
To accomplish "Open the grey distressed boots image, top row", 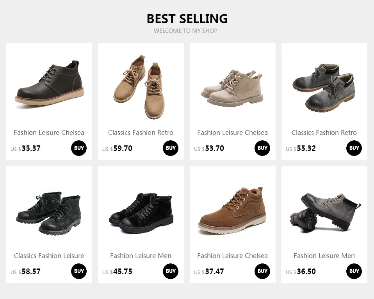I will click(x=324, y=88).
